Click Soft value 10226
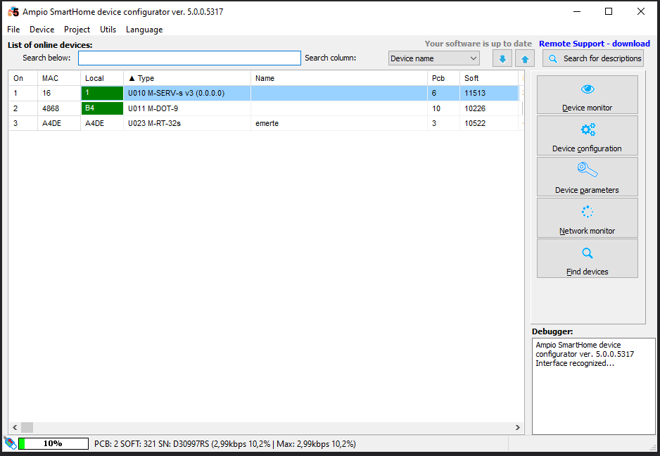660x456 pixels. (475, 108)
